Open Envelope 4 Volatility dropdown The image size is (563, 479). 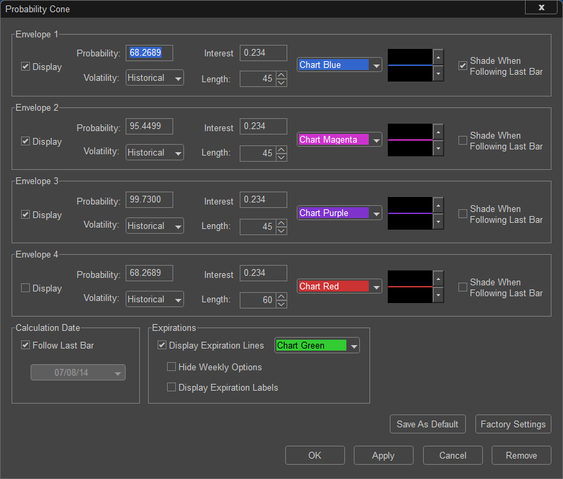(155, 299)
